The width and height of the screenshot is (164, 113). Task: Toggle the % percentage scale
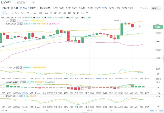156,110
